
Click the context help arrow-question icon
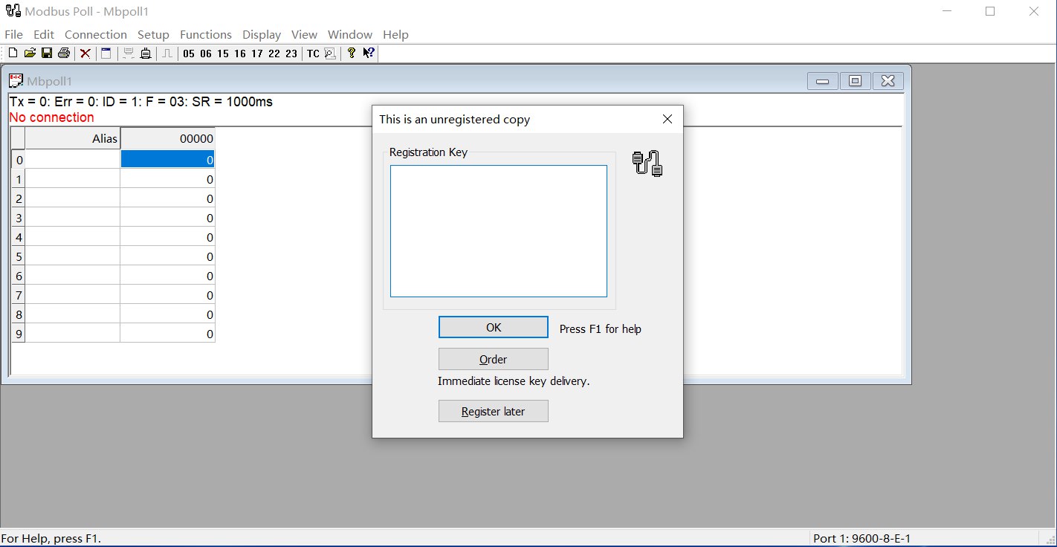[369, 53]
